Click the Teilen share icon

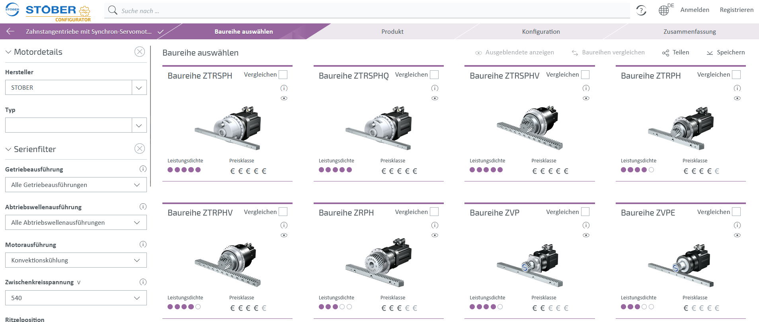[665, 53]
